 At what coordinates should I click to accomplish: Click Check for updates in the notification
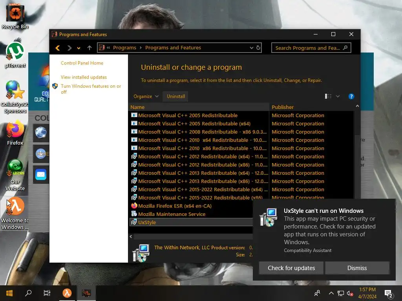click(291, 268)
